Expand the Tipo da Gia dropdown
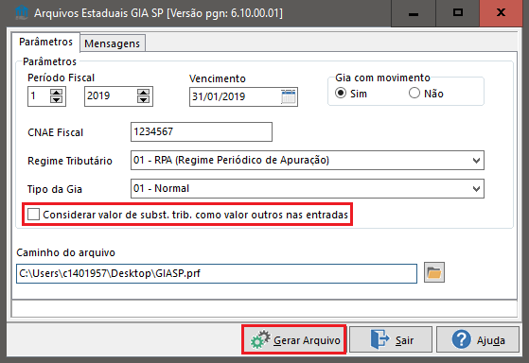This screenshot has width=529, height=363. 476,189
